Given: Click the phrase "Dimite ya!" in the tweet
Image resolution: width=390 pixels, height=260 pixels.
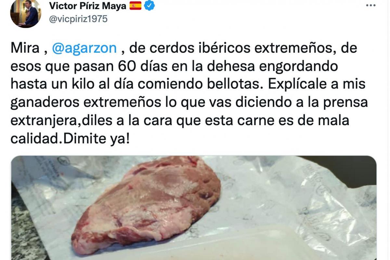Looking at the screenshot, I should [x=97, y=139].
